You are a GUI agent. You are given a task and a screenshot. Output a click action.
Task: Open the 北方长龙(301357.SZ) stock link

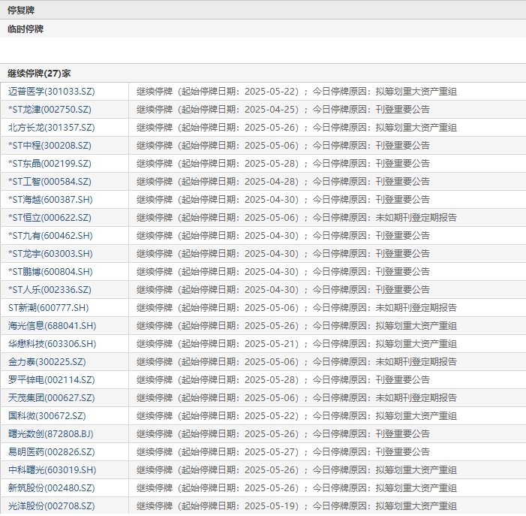tap(52, 128)
